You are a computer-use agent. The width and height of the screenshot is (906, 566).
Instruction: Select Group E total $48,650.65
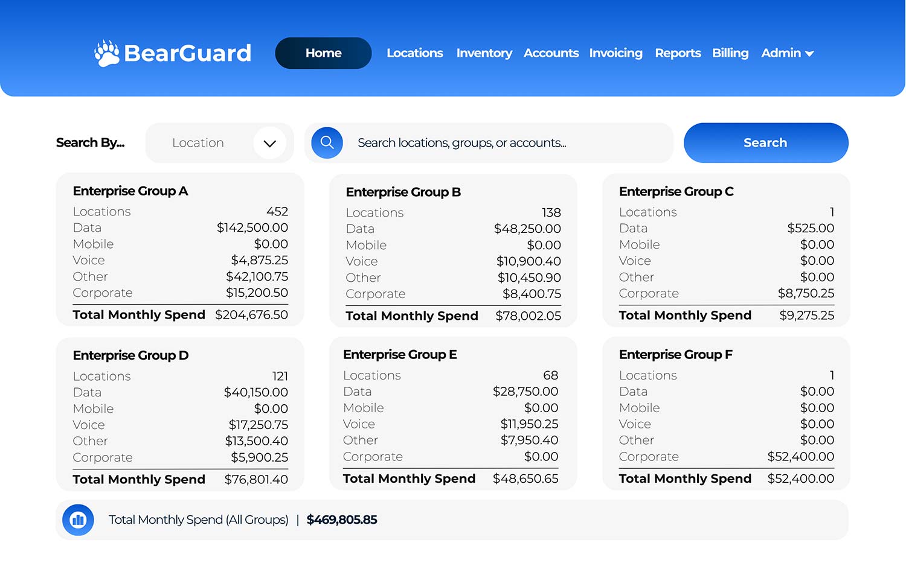[525, 479]
